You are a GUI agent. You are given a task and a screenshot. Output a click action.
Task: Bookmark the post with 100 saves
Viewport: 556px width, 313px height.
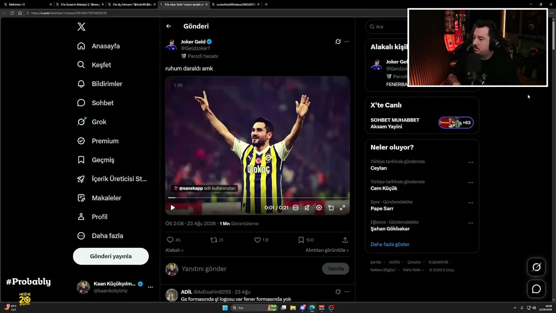coord(306,240)
